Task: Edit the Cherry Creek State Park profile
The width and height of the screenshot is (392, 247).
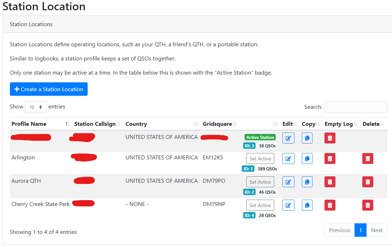Action: pos(288,205)
